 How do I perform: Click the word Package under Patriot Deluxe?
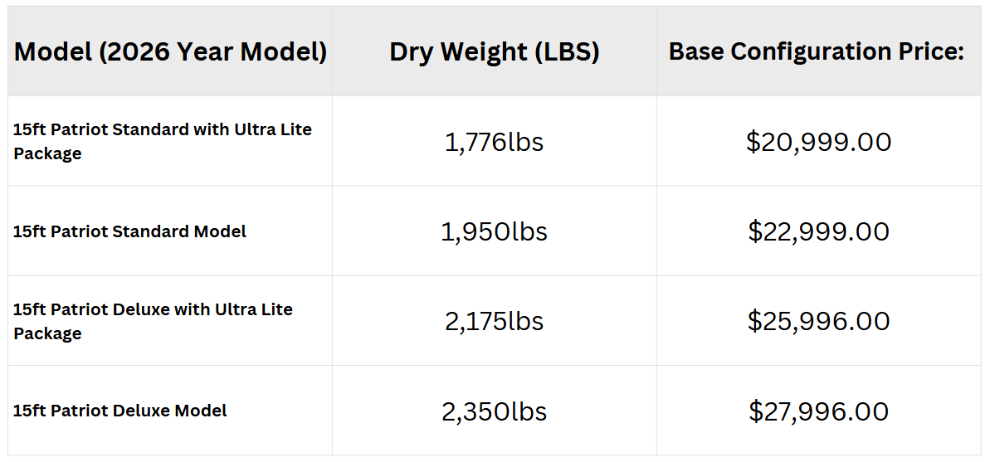tap(47, 333)
